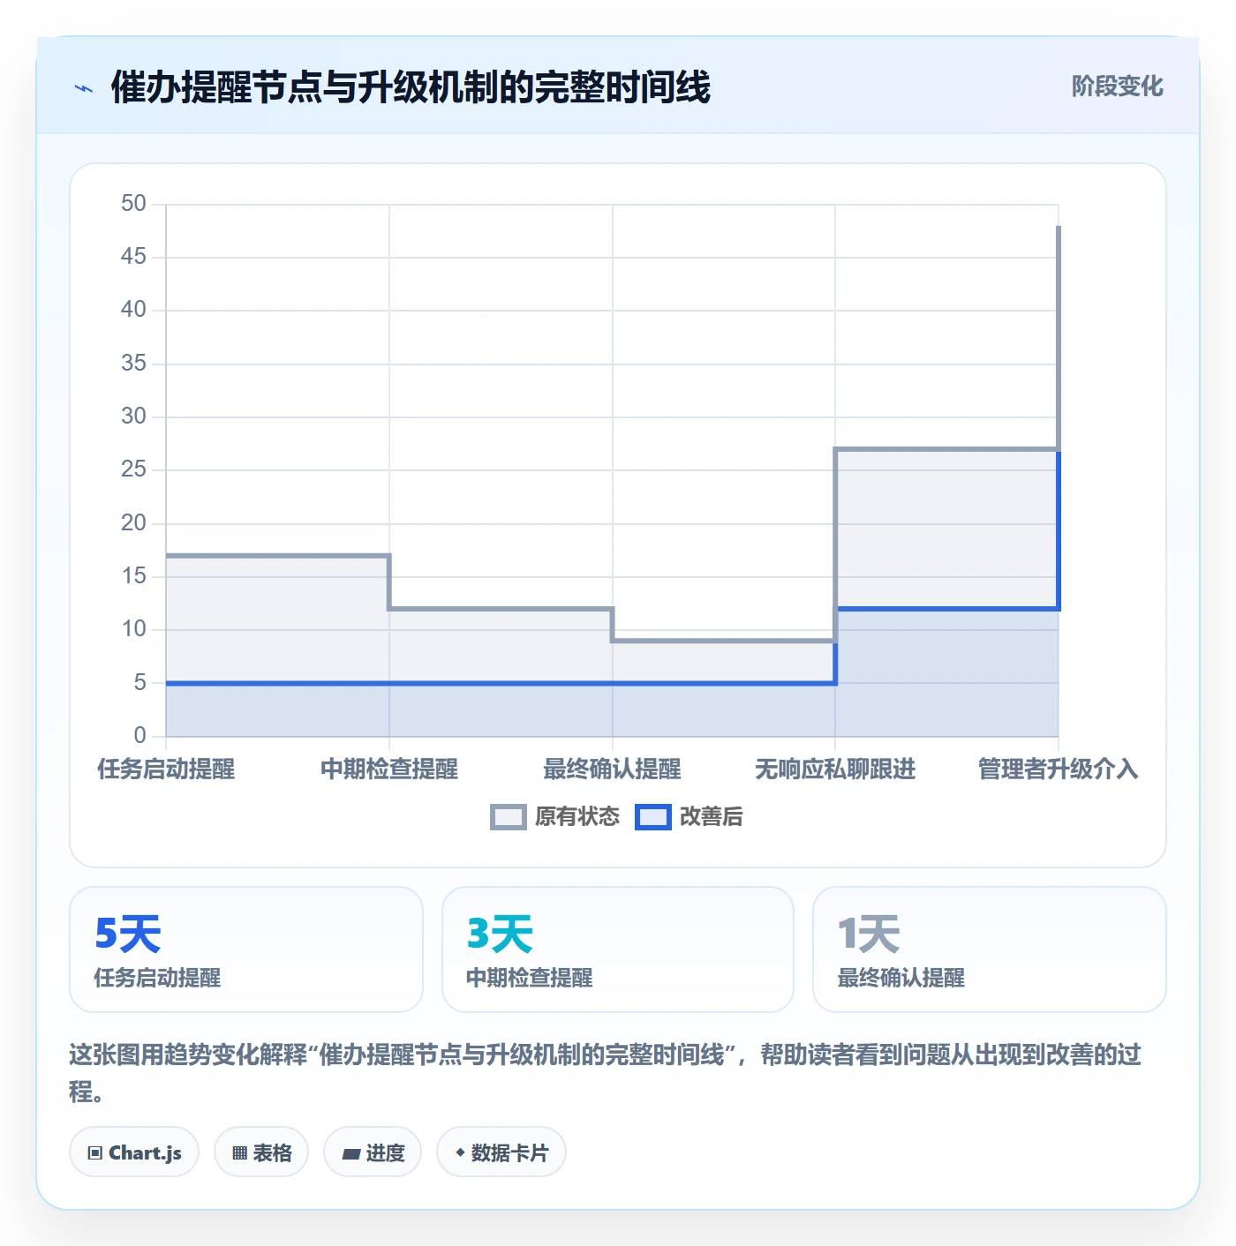Screen dimensions: 1236x1246
Task: Select the 数据卡片 tag
Action: coord(501,1152)
